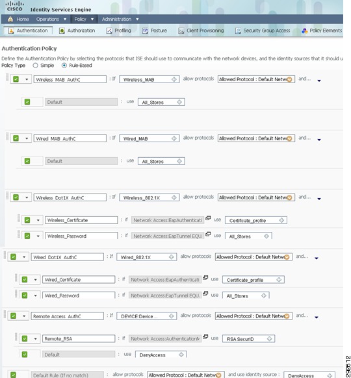Toggle the green status box for Remote_RSA
Image resolution: width=351 pixels, height=378 pixels.
pos(25,338)
